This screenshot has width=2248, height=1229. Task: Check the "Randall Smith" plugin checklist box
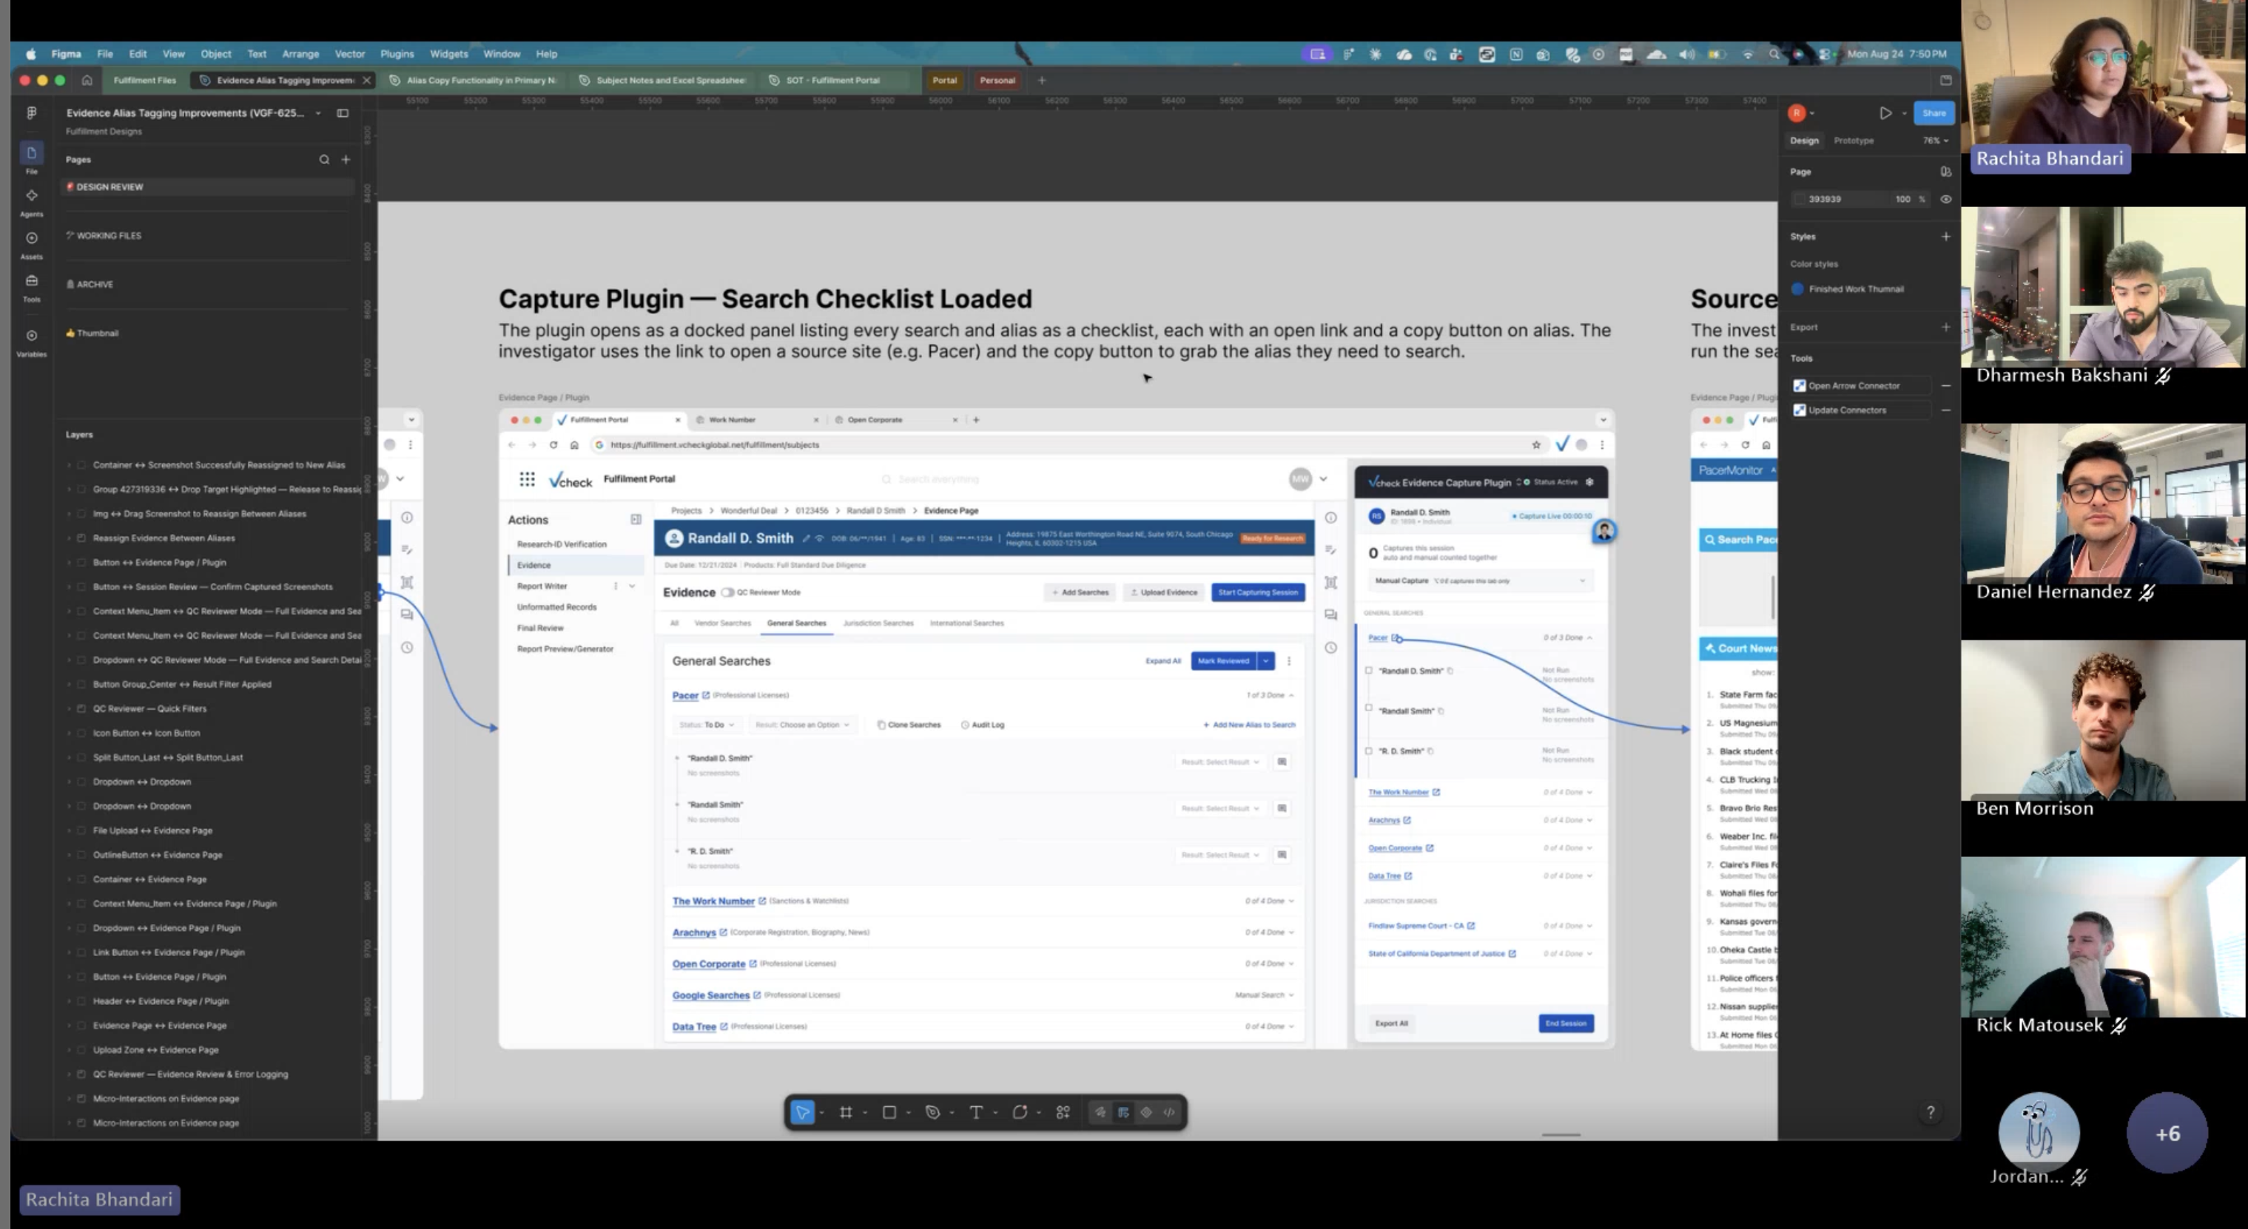[1368, 709]
